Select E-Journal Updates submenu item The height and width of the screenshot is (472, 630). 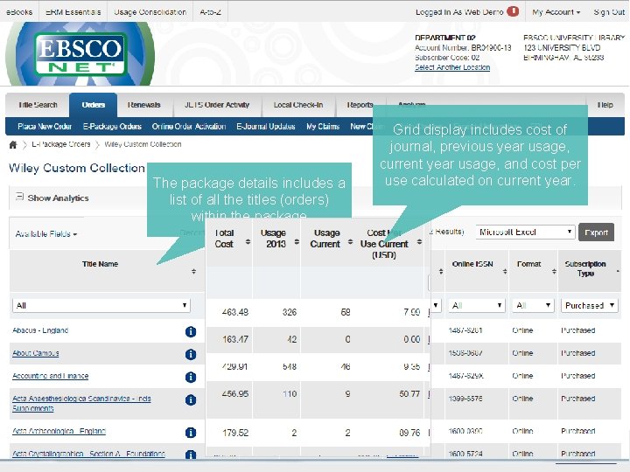266,127
